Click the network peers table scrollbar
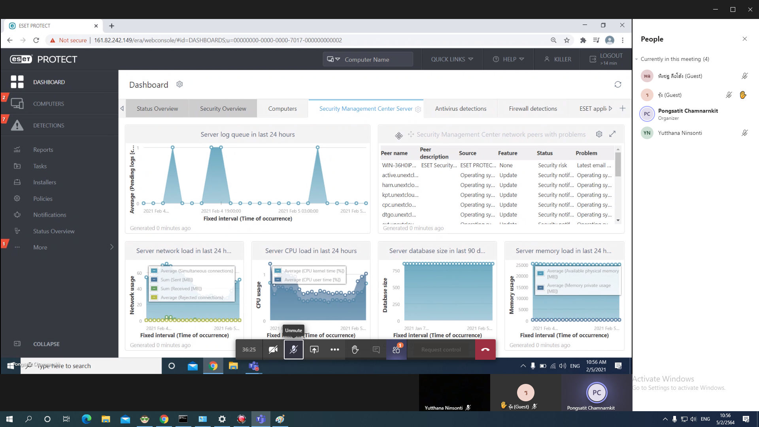The height and width of the screenshot is (427, 759). [618, 164]
